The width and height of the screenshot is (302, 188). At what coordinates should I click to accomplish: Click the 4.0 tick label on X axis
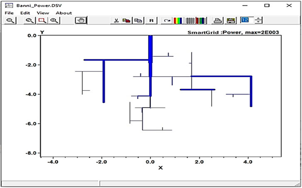[248, 162]
